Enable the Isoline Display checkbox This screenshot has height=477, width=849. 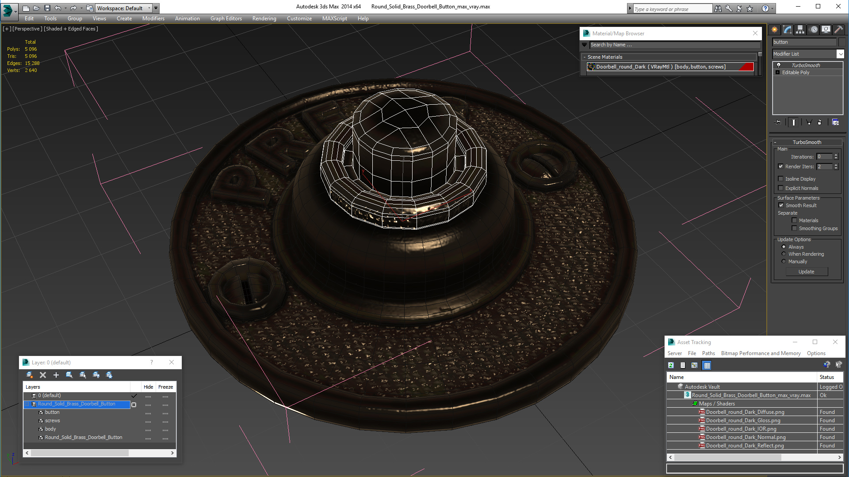coord(781,179)
